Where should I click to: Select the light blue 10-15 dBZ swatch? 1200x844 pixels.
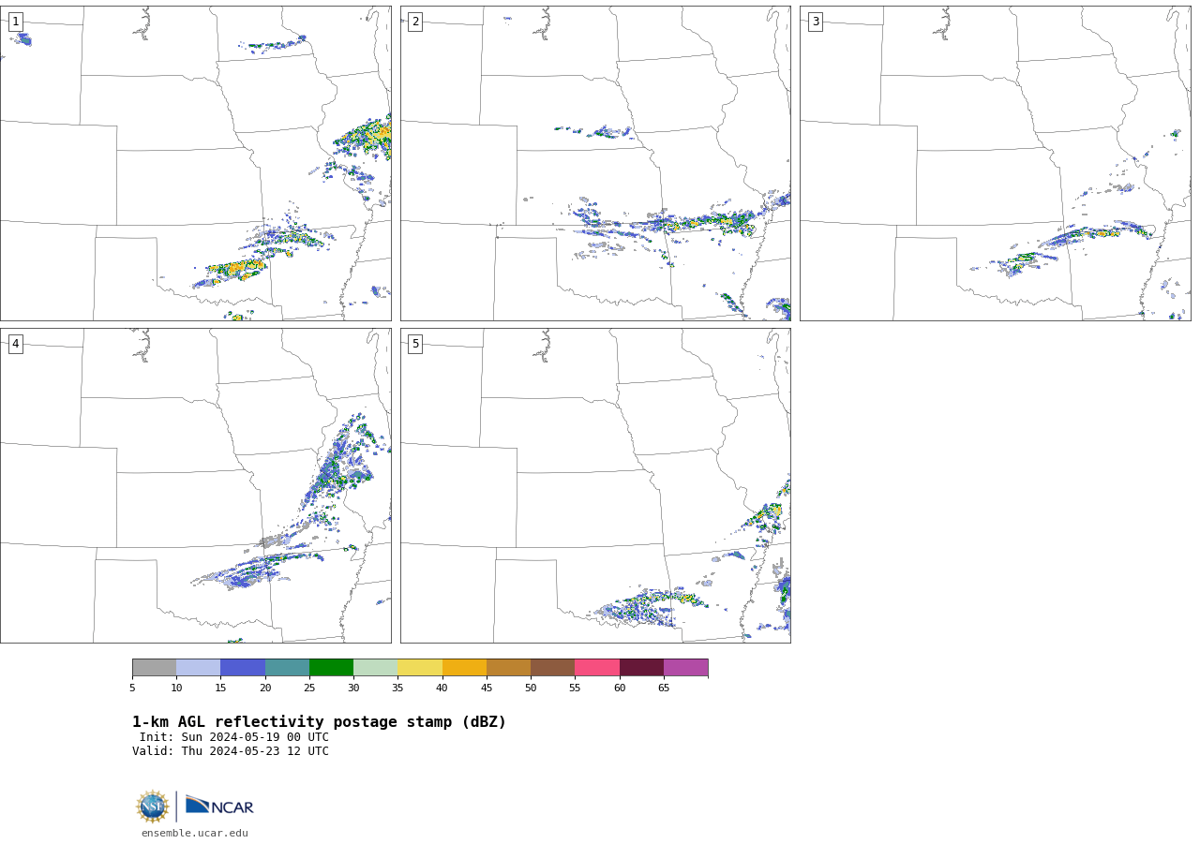point(199,668)
